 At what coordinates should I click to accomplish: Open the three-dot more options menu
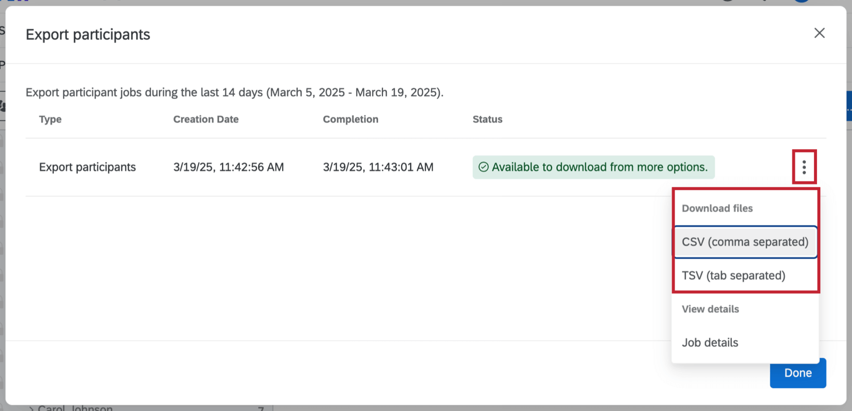pyautogui.click(x=804, y=167)
